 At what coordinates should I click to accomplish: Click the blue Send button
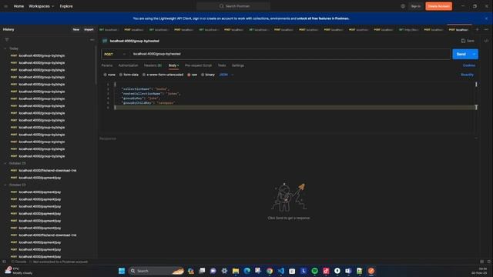click(x=461, y=54)
